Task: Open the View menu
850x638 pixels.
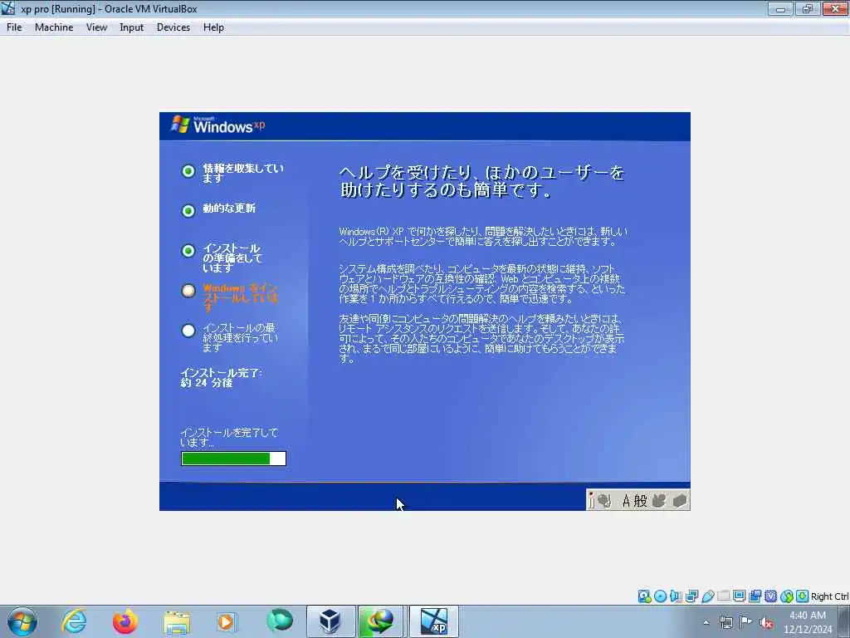Action: [x=96, y=27]
